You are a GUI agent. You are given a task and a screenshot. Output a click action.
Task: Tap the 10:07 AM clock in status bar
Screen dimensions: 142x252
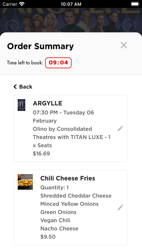(71, 4)
